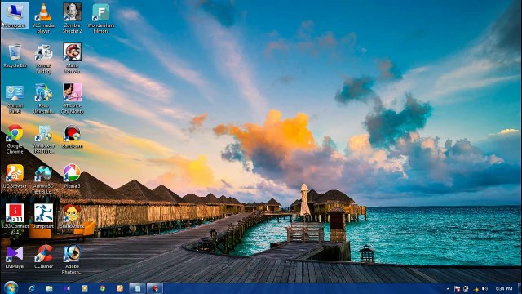Image resolution: width=522 pixels, height=294 pixels.
Task: Open Picasa 3 shortcut
Action: (73, 176)
